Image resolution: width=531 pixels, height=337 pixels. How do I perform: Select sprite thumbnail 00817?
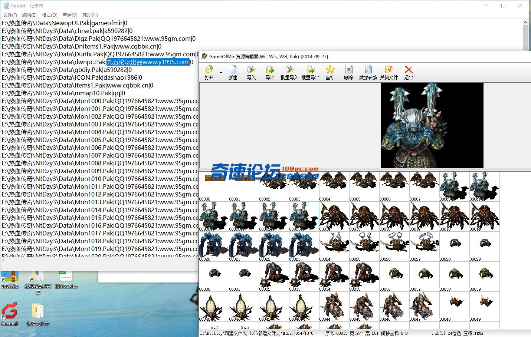point(425,217)
